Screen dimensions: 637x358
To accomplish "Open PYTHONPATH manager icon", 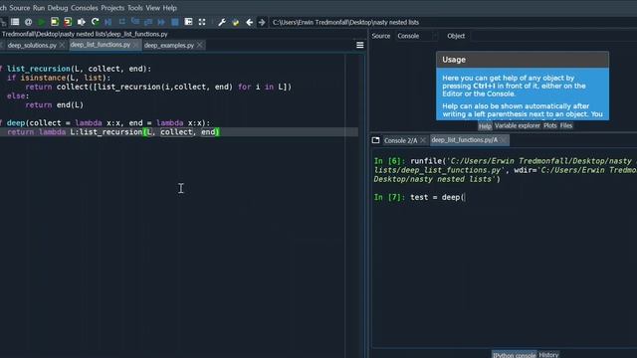I will coord(236,22).
